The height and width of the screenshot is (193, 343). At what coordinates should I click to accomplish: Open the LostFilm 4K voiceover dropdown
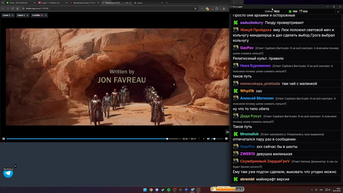point(39,15)
